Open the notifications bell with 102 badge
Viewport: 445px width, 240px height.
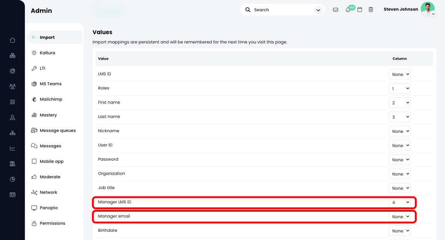(x=347, y=9)
